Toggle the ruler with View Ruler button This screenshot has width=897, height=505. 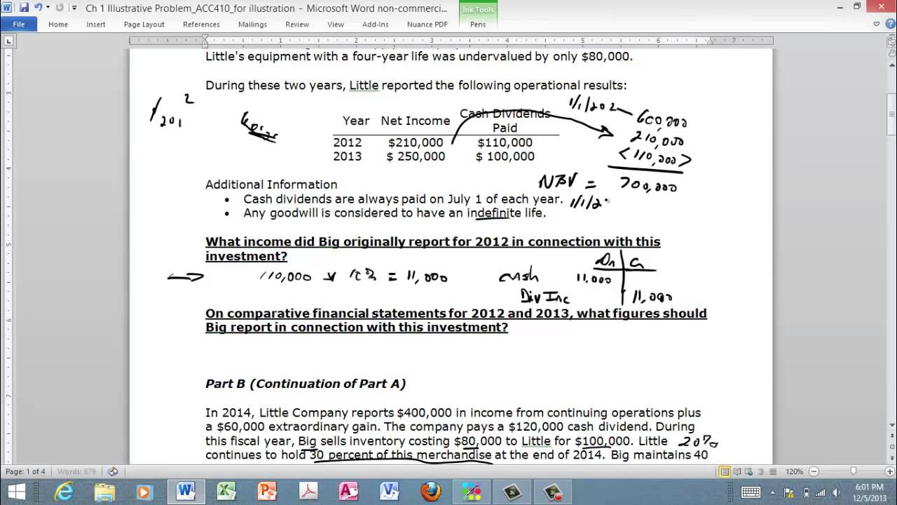pyautogui.click(x=891, y=41)
